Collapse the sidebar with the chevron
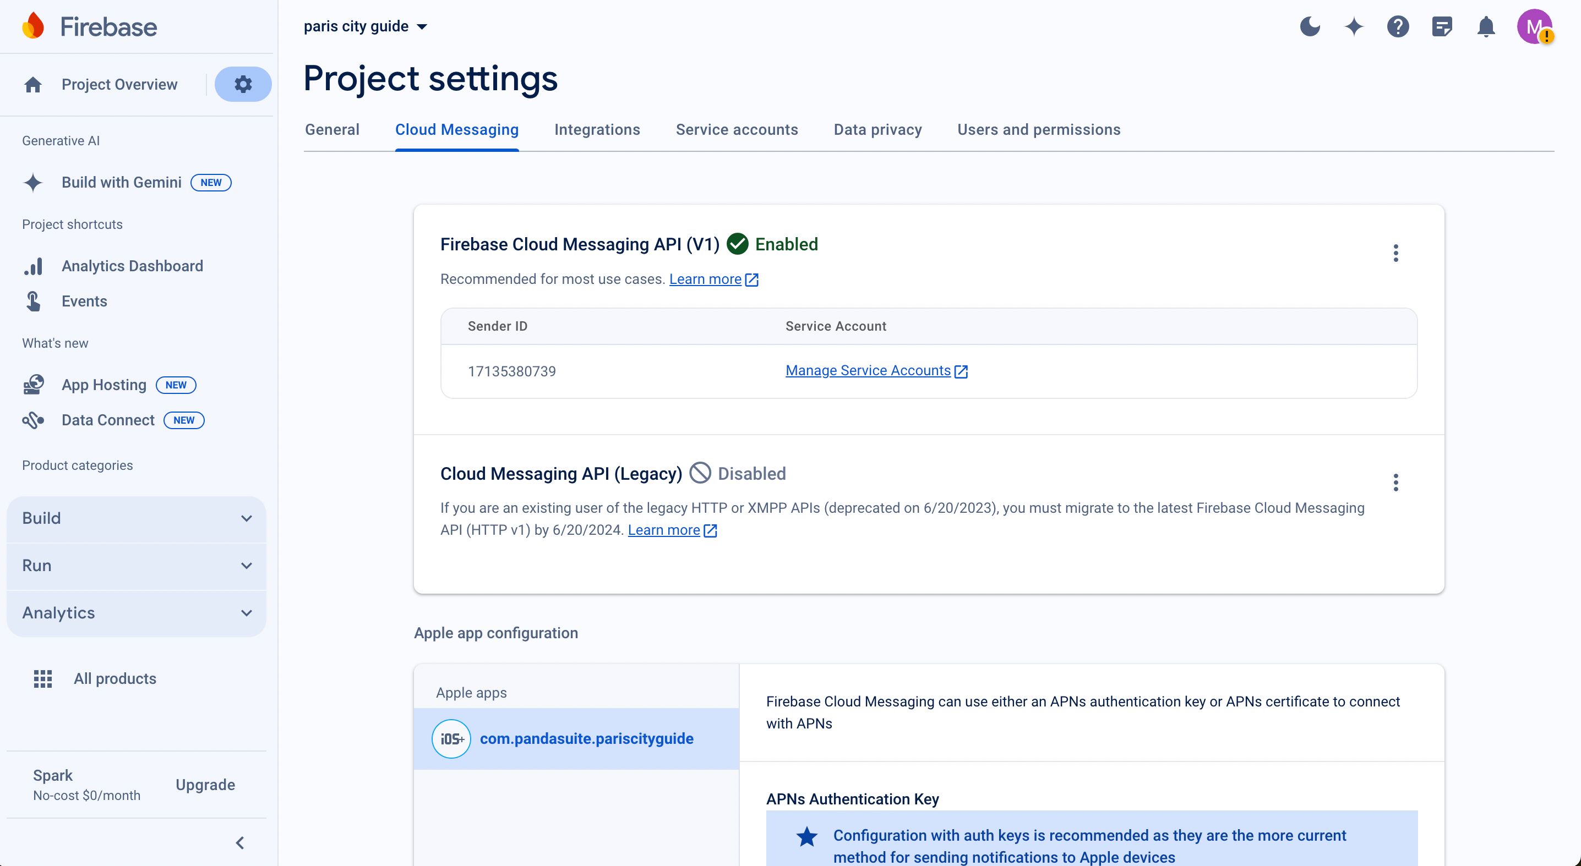Screen dimensions: 1581x866 (240, 842)
